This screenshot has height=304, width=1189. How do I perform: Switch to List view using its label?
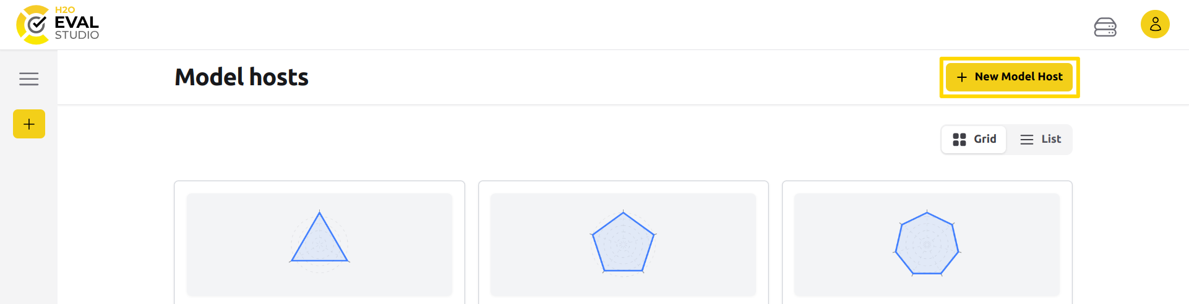point(1051,139)
